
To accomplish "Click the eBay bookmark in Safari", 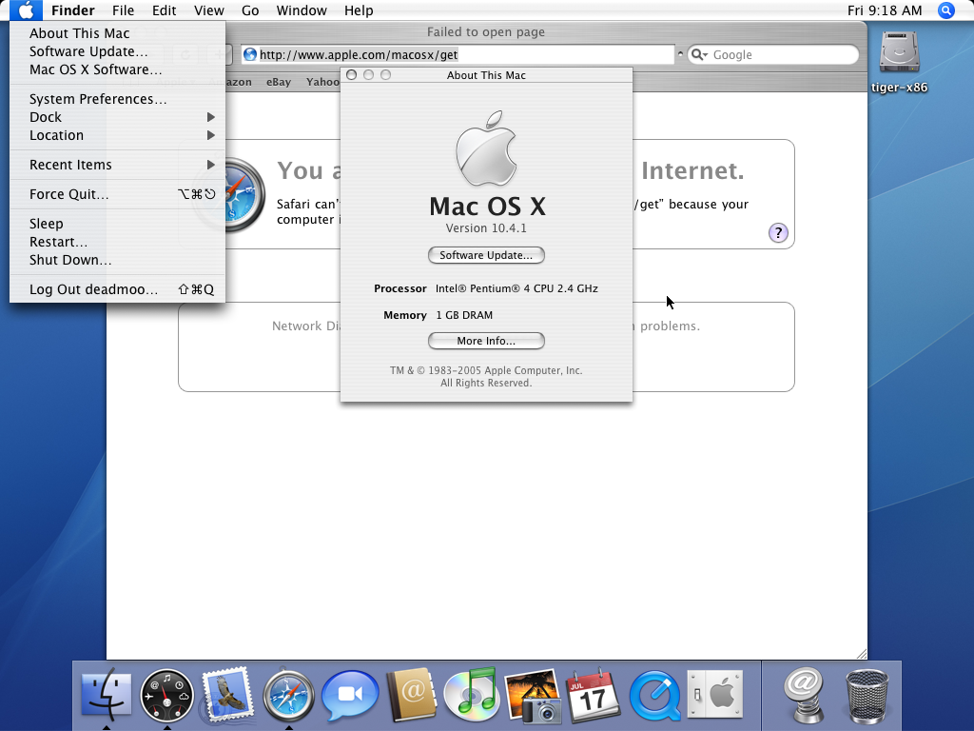I will 279,82.
